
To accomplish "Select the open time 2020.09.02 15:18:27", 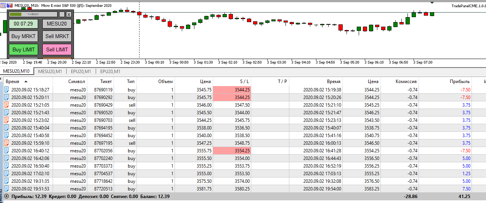I will point(30,90).
